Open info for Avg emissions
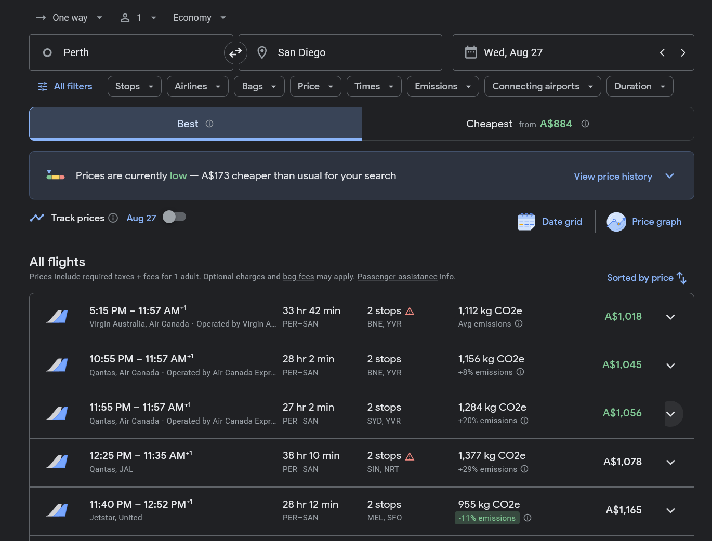 click(x=519, y=323)
